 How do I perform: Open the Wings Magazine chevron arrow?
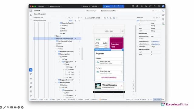[x=121, y=86]
